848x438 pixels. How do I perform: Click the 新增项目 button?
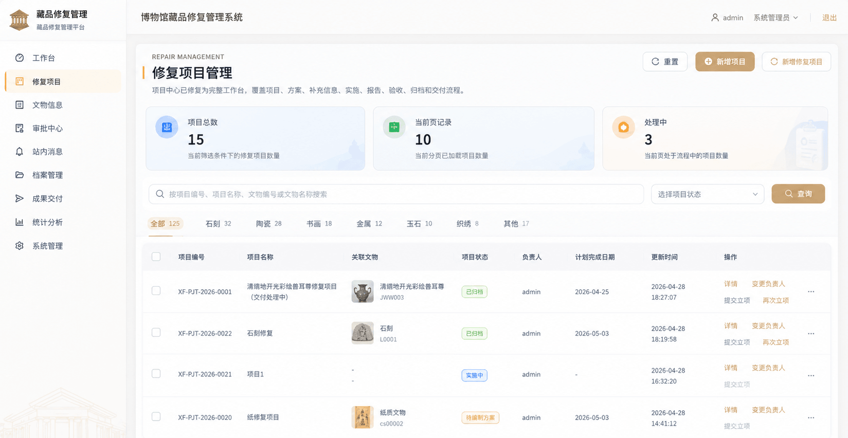(x=725, y=62)
